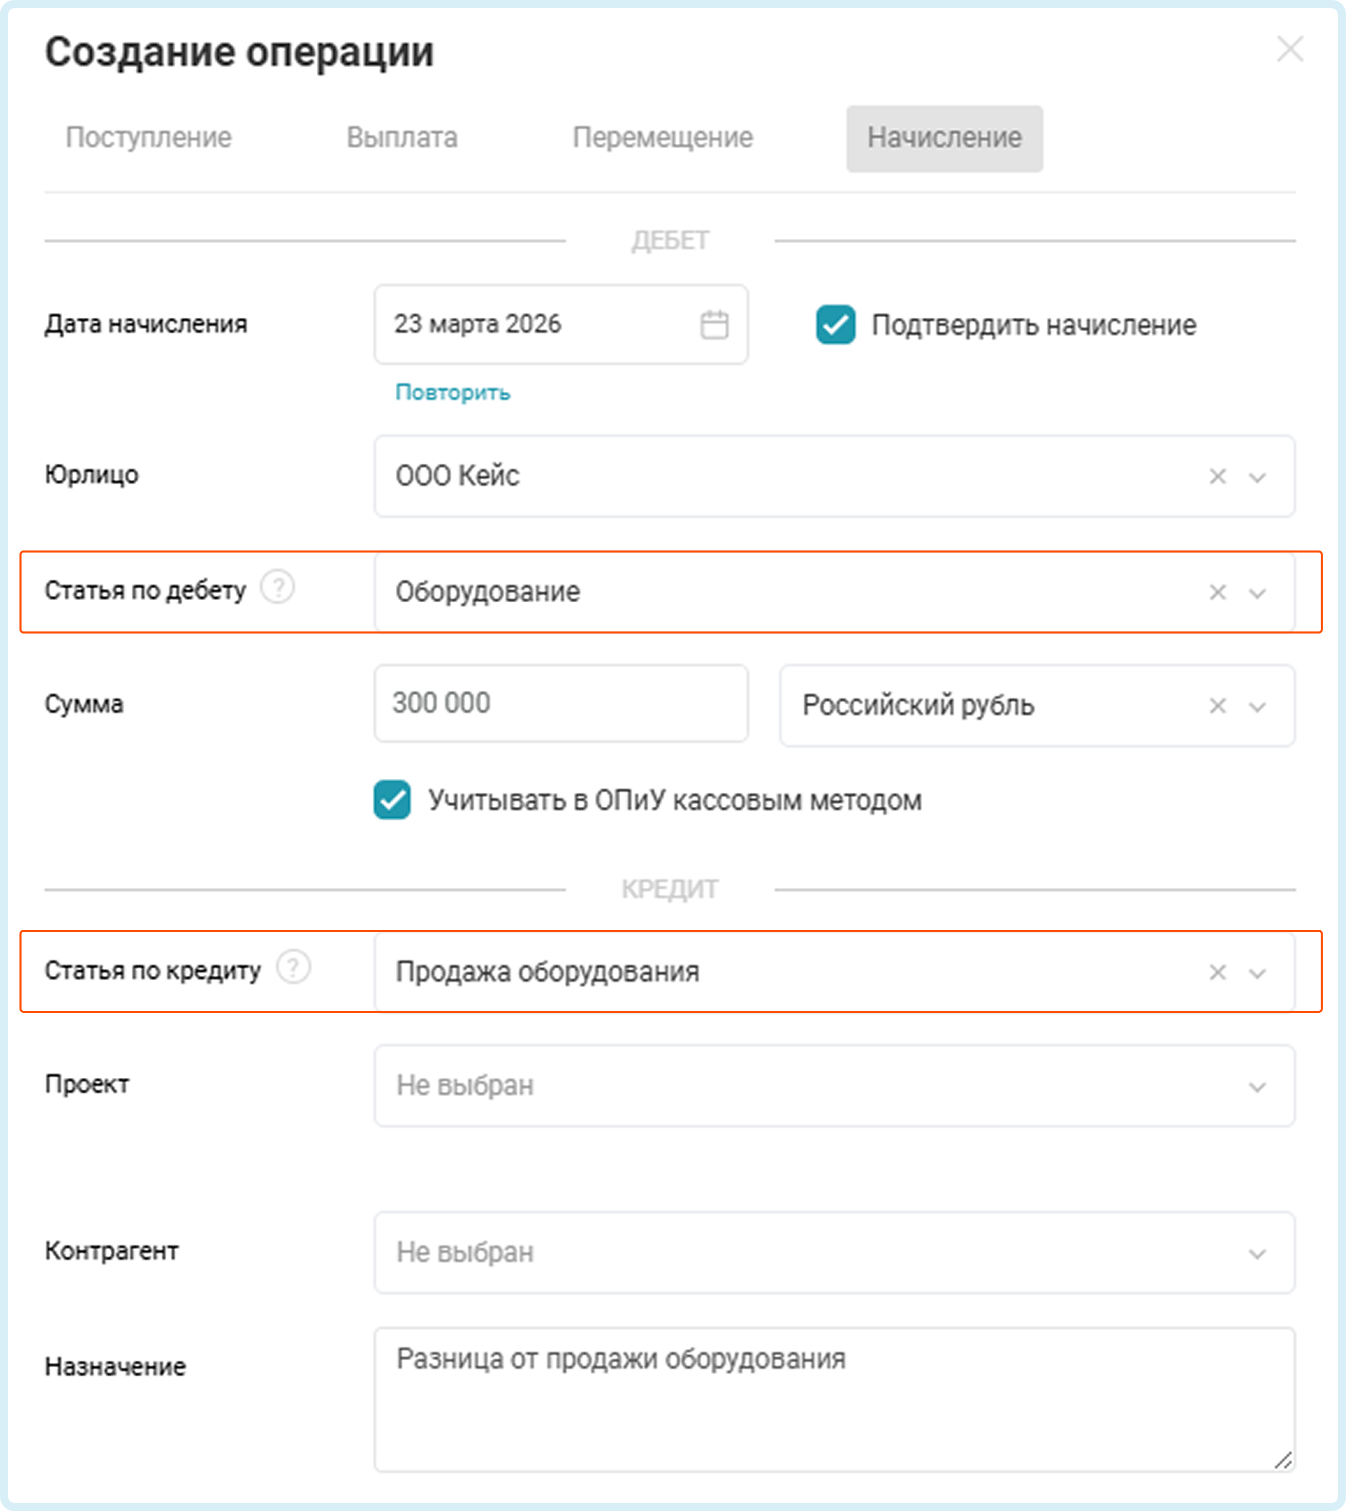The width and height of the screenshot is (1346, 1511).
Task: Clear the Российский рубль currency selection
Action: coord(1217,706)
